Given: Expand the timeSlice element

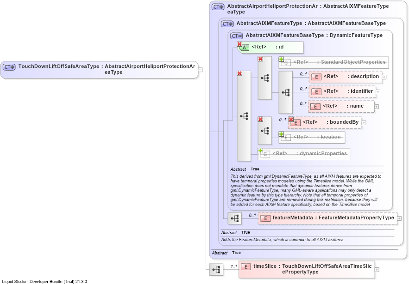Looking at the screenshot, I should (x=377, y=270).
